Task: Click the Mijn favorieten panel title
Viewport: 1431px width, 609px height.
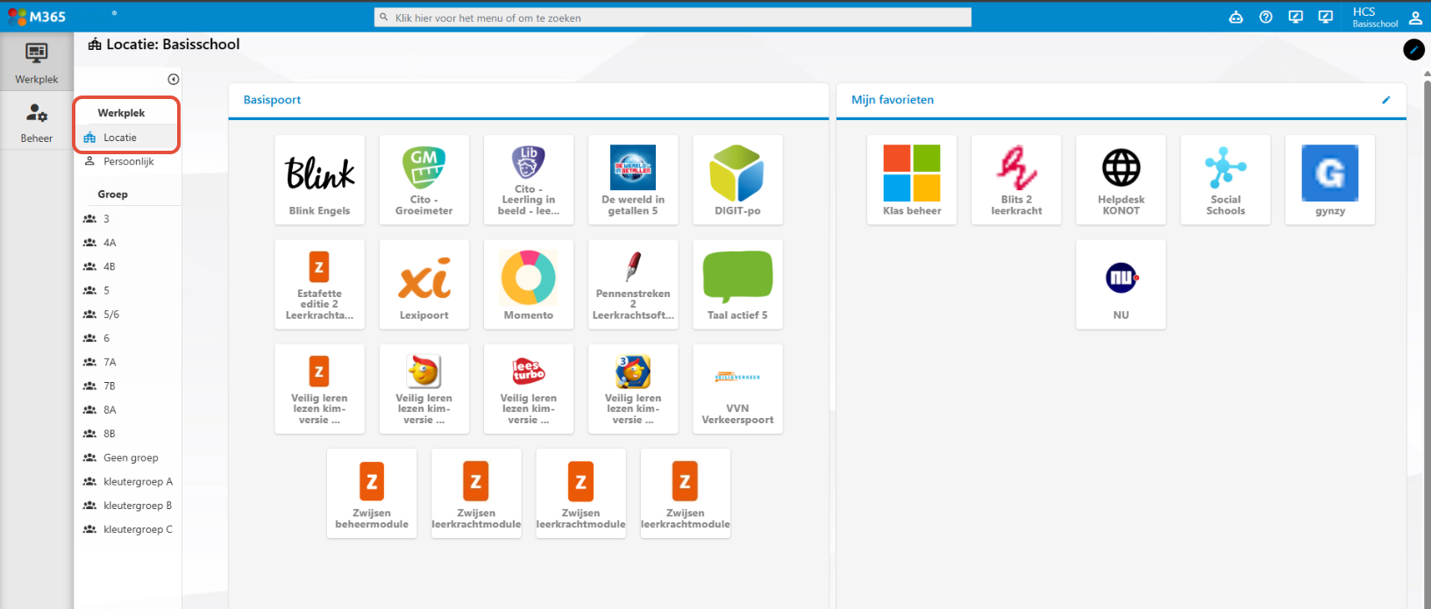Action: click(893, 100)
